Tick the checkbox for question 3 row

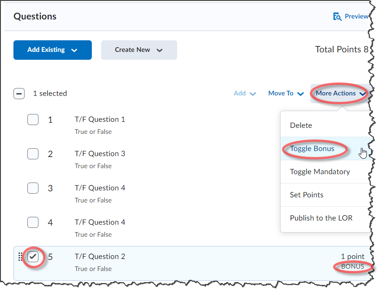click(33, 188)
